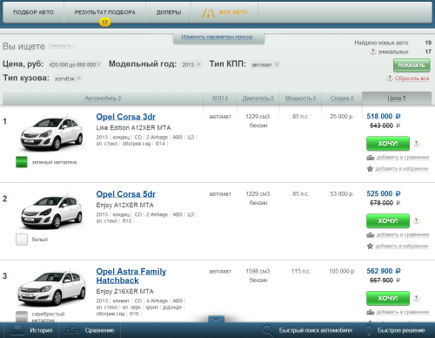
Task: Sort by Мощность column
Action: tap(300, 98)
